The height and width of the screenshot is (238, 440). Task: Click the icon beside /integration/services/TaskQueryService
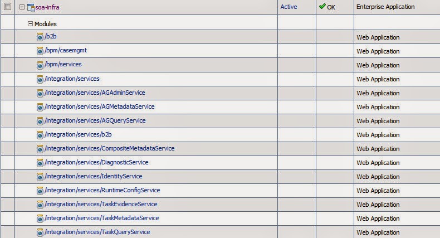pyautogui.click(x=40, y=232)
